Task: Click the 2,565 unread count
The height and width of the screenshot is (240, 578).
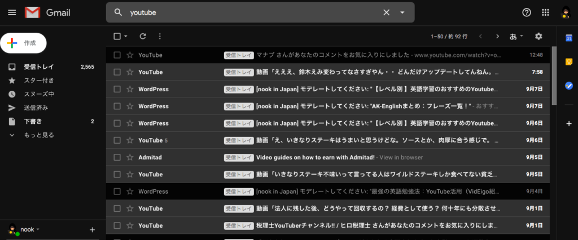Action: coord(87,66)
